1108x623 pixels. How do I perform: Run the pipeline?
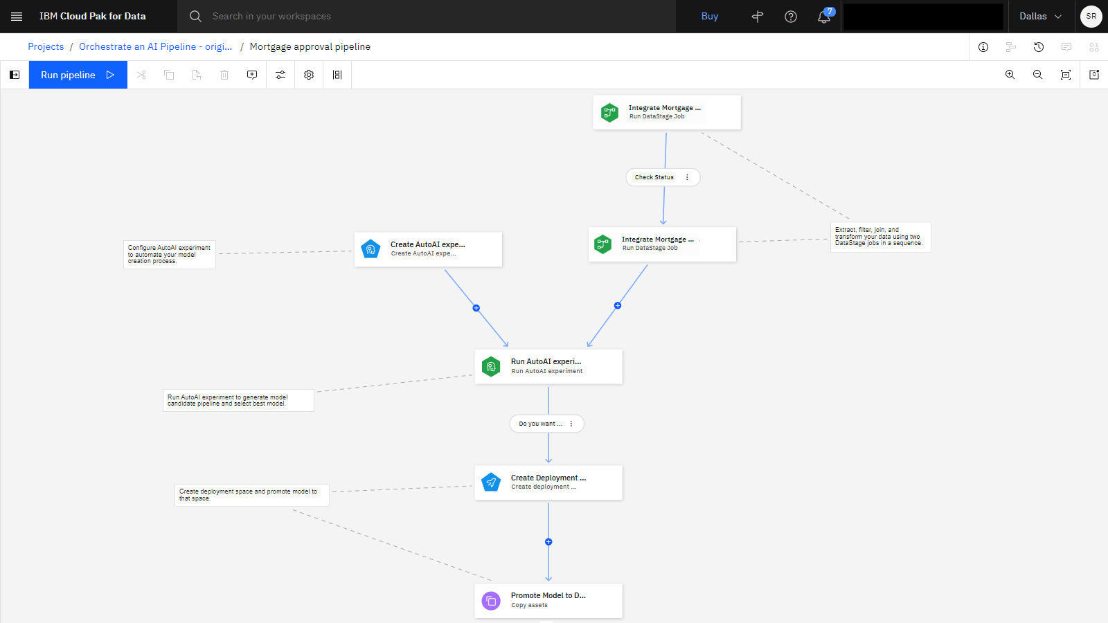tap(78, 75)
